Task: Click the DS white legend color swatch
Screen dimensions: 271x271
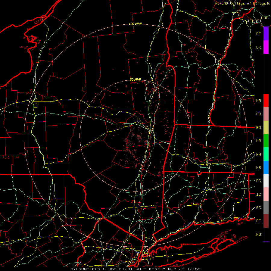Action: [x=266, y=181]
